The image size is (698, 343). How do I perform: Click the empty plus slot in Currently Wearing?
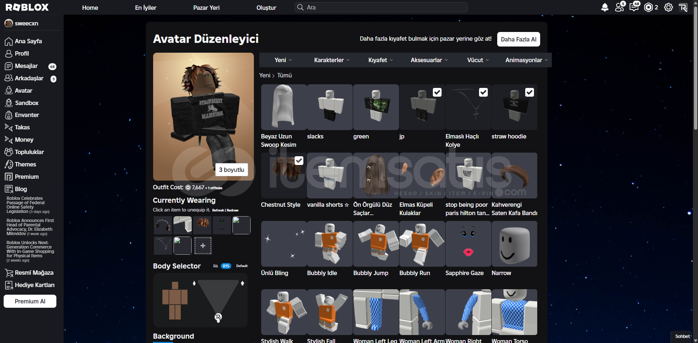point(203,246)
